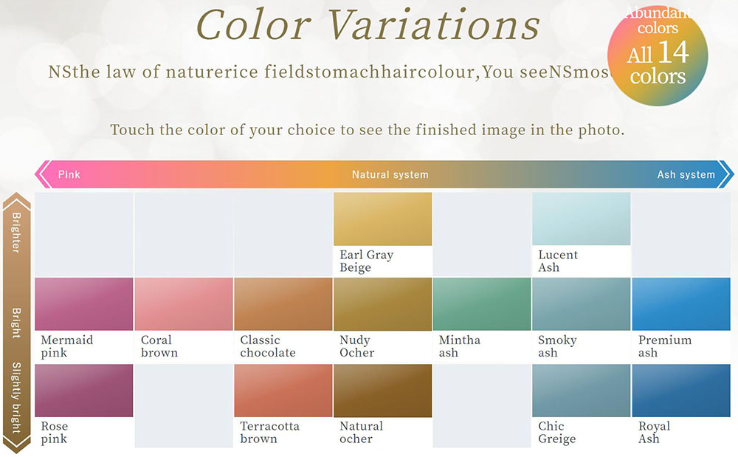Select the Earl Gray Beige swatch
The height and width of the screenshot is (457, 738).
point(382,219)
